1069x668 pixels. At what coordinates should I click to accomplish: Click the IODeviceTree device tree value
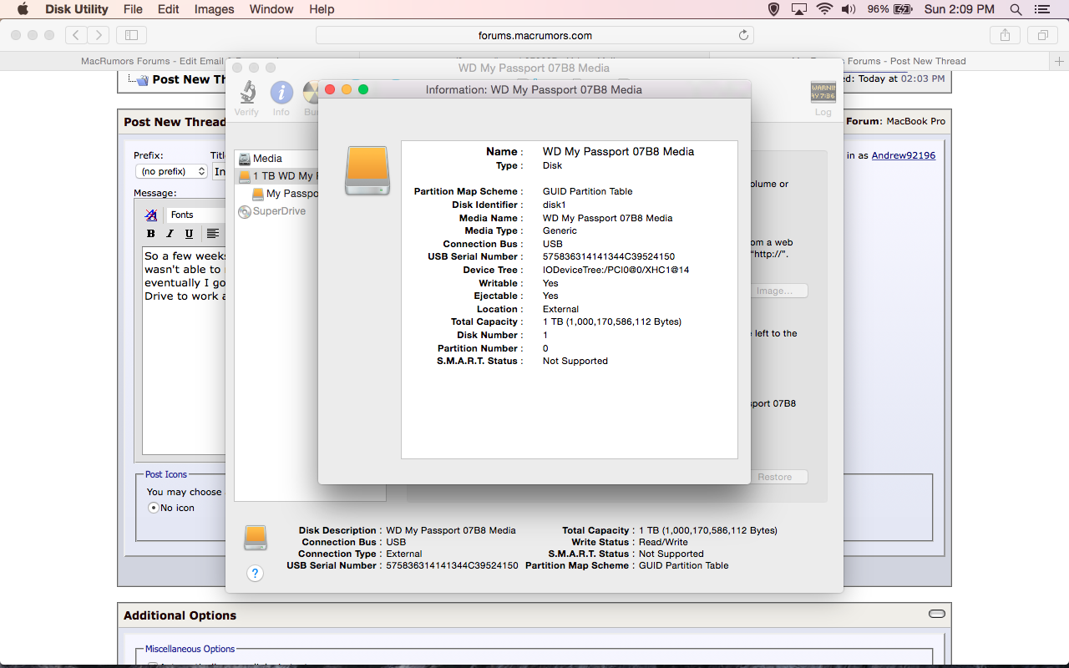pyautogui.click(x=616, y=271)
